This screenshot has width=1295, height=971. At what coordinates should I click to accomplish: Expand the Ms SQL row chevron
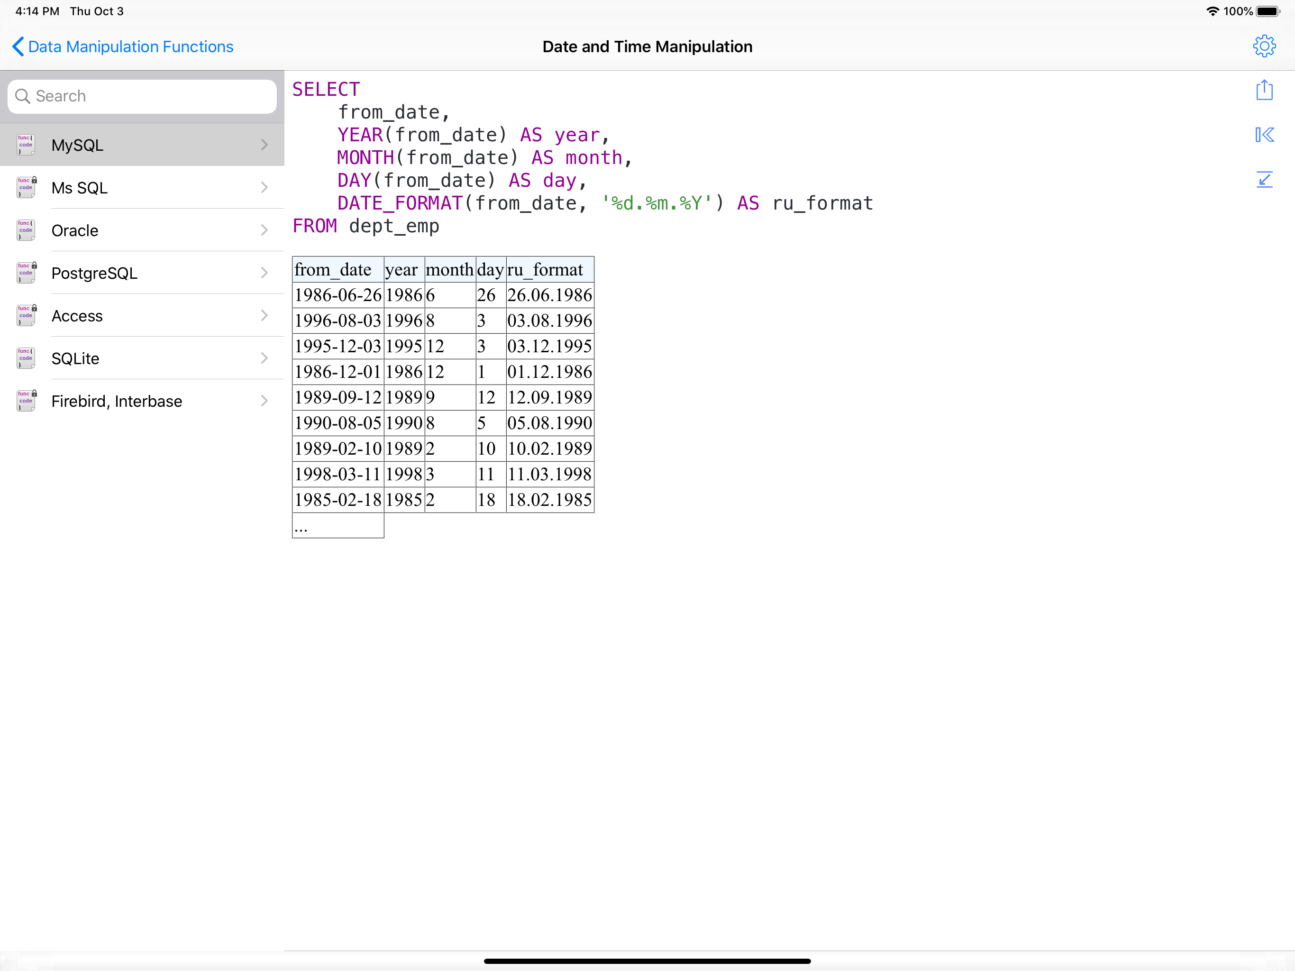[x=264, y=187]
